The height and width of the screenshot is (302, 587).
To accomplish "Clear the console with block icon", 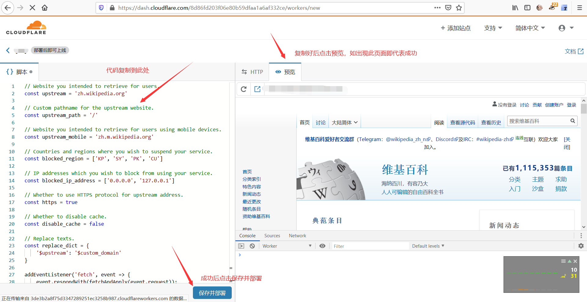I will click(252, 246).
